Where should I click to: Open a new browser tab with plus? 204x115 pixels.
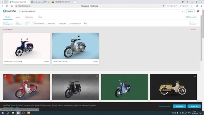(x=75, y=2)
